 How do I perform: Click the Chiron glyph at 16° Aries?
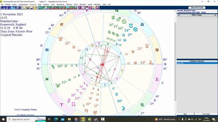tap(69, 100)
